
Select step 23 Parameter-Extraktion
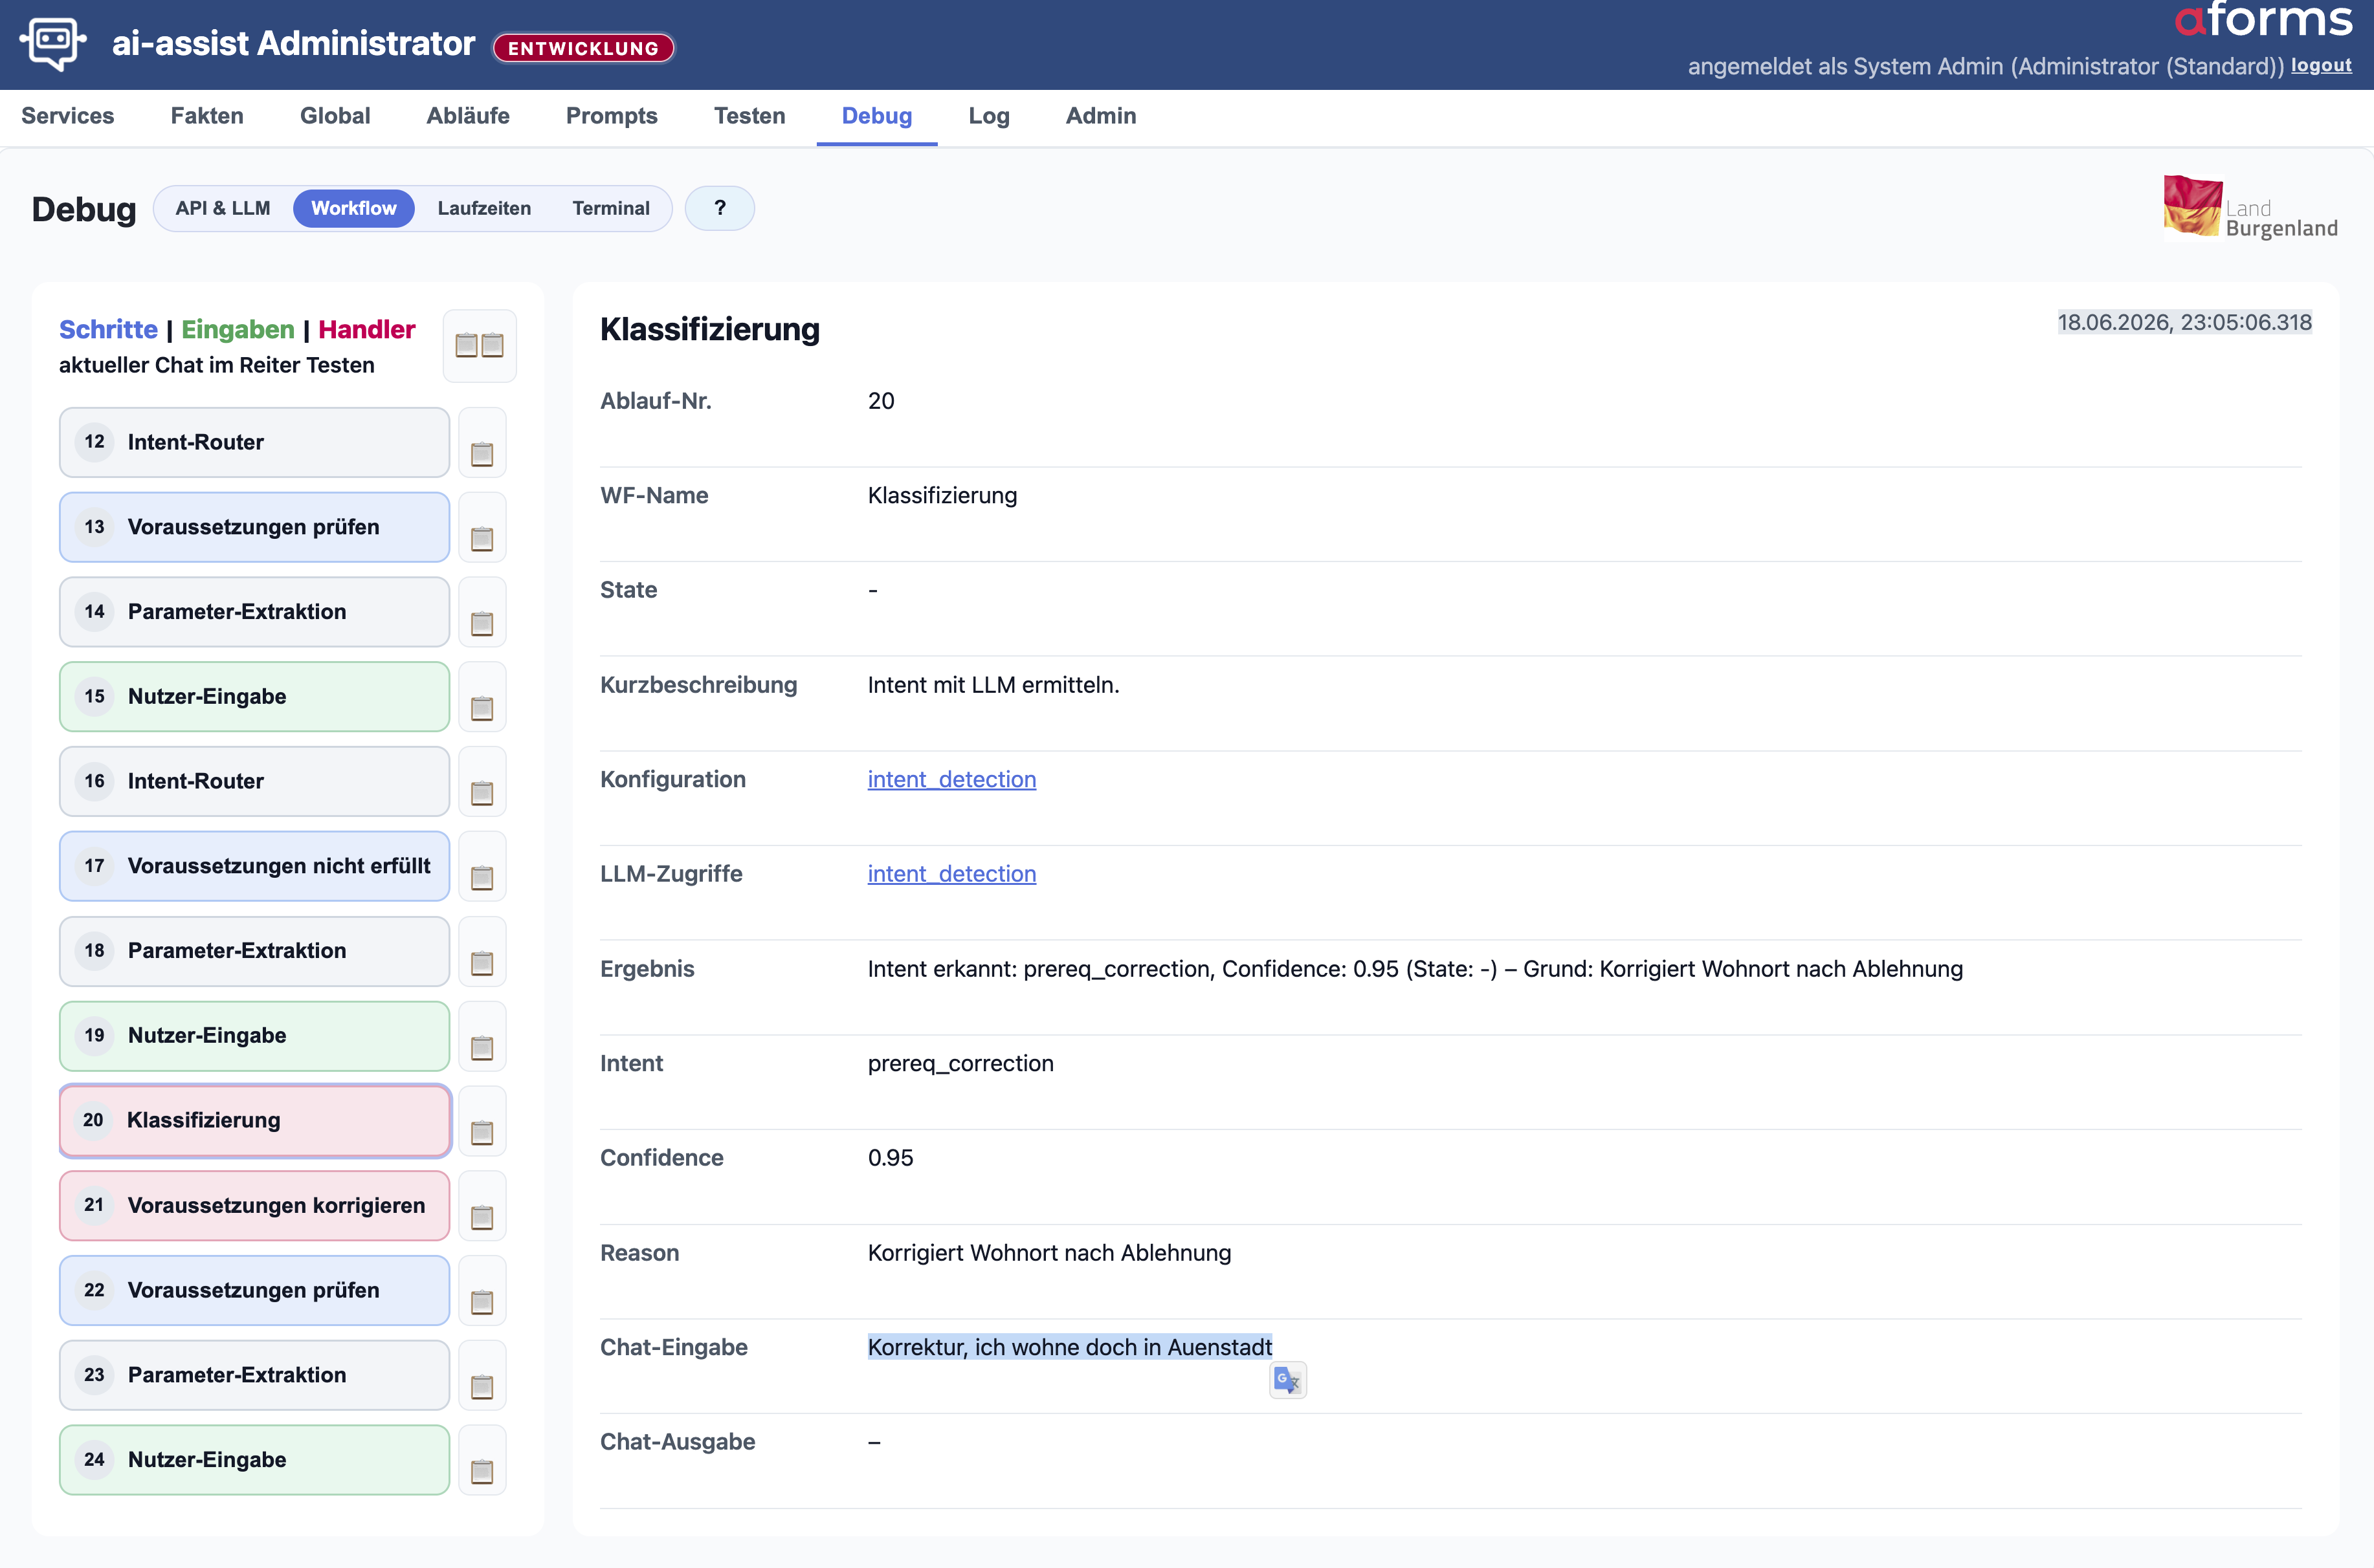pyautogui.click(x=254, y=1376)
